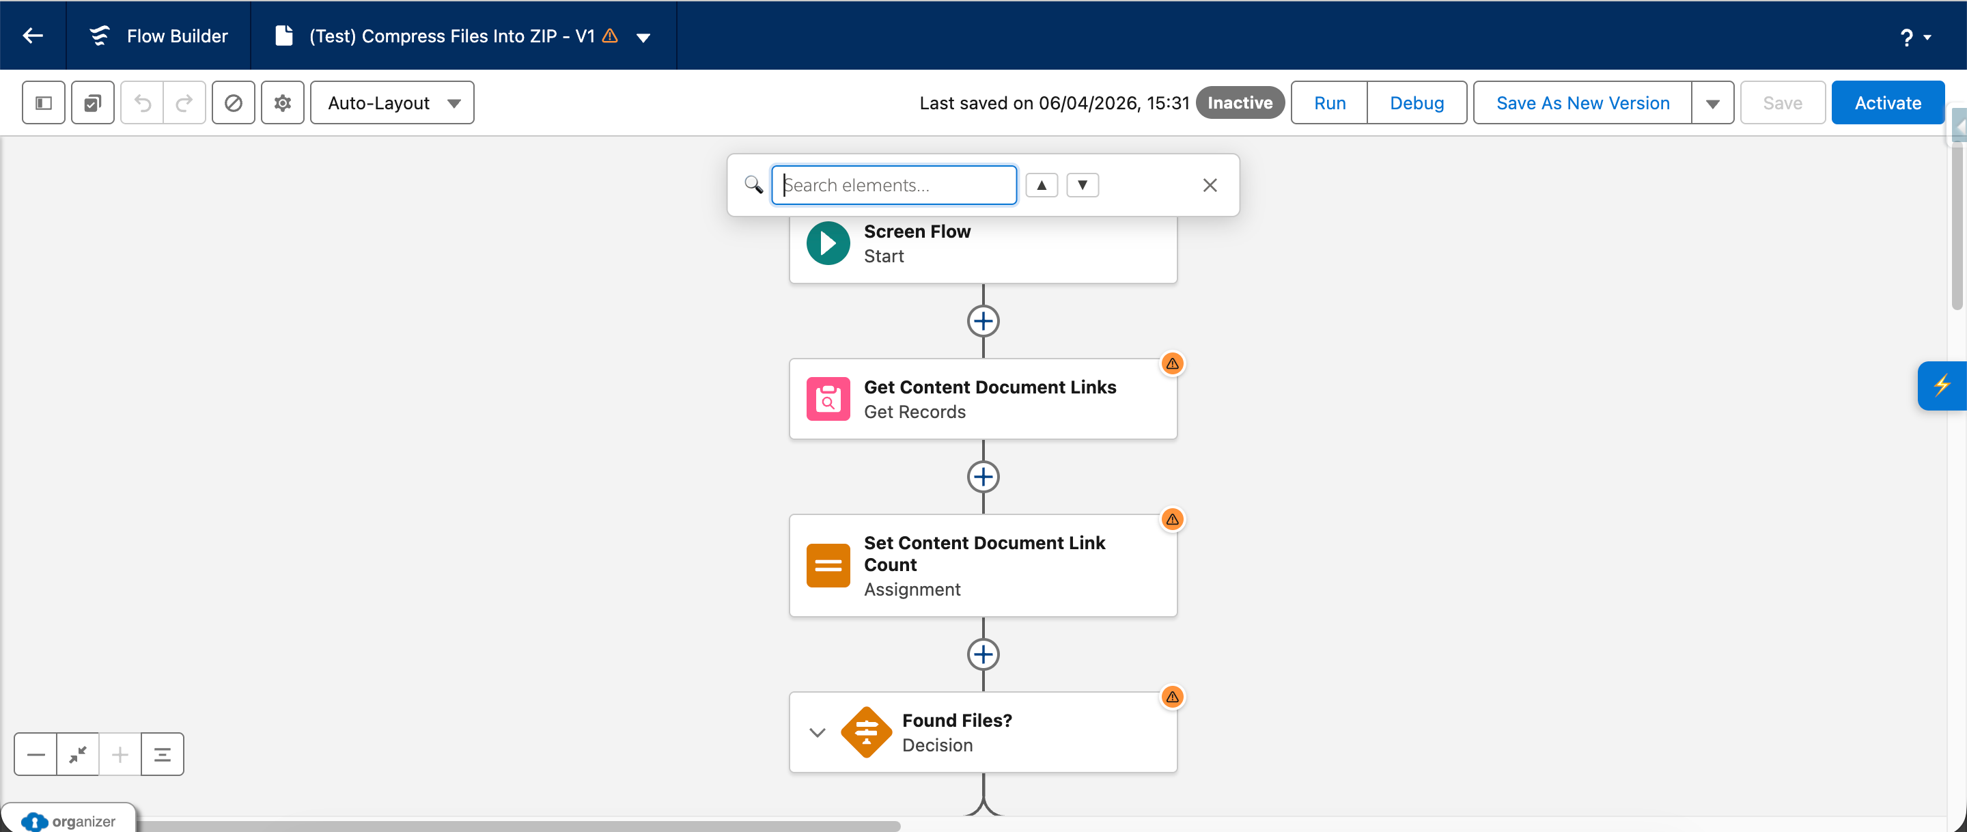
Task: Open the flow settings gear icon
Action: [282, 102]
